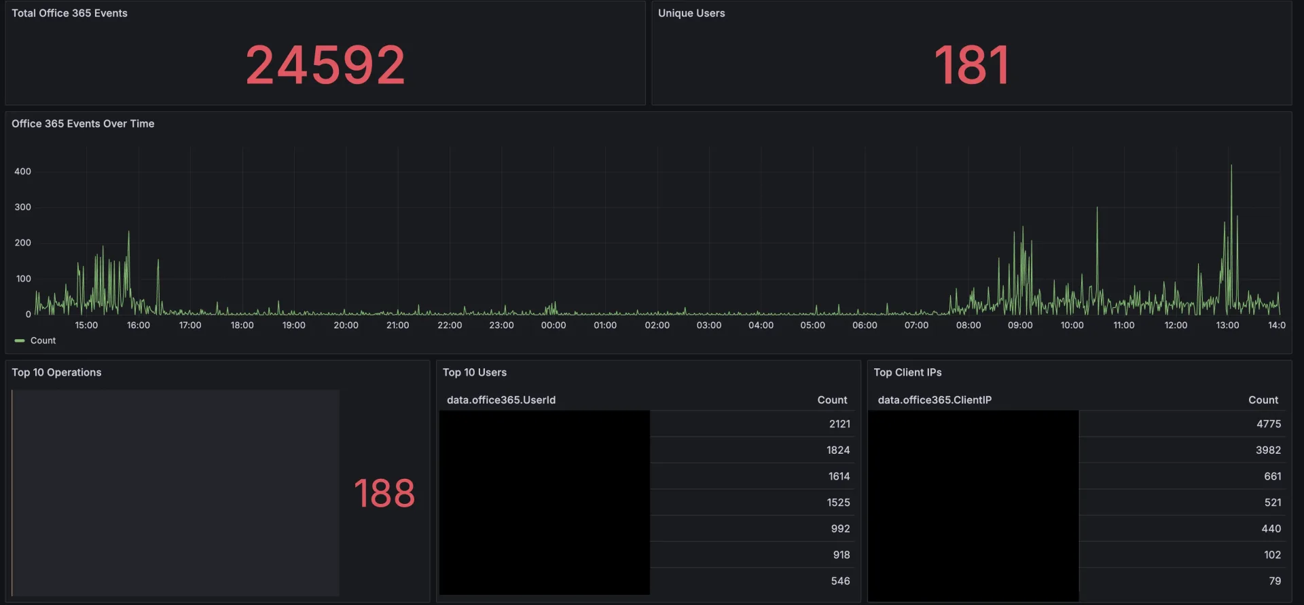Click the 200 y-axis label

pyautogui.click(x=22, y=243)
